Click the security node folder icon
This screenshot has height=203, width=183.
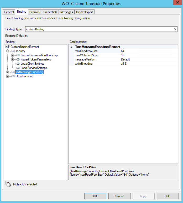(13, 51)
